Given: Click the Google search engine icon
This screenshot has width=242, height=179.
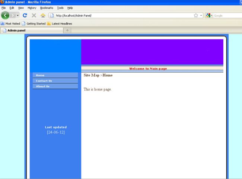Looking at the screenshot, I should click(208, 15).
